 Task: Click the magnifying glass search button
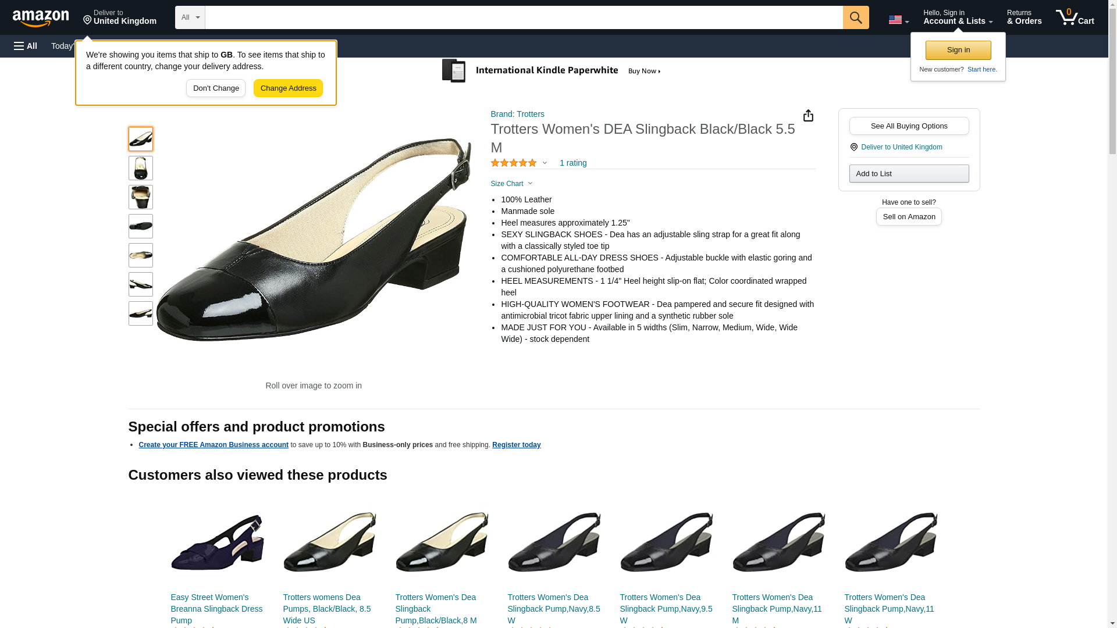[855, 17]
